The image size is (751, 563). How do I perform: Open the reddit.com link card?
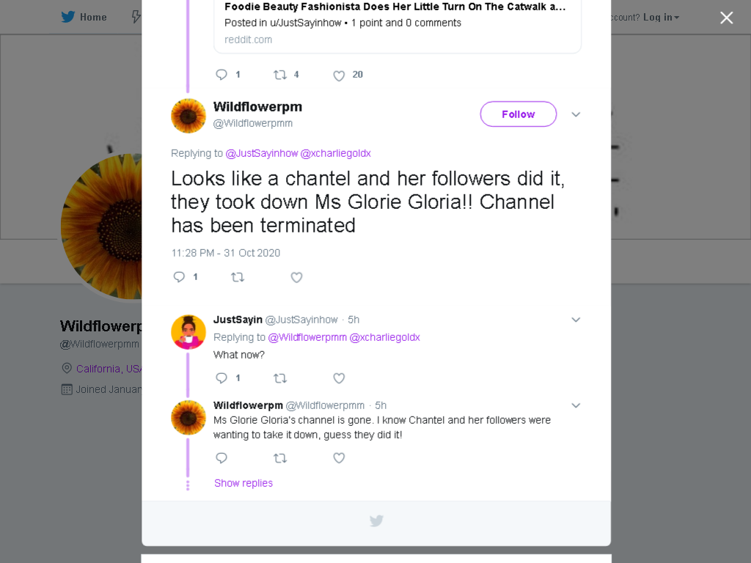pos(398,26)
